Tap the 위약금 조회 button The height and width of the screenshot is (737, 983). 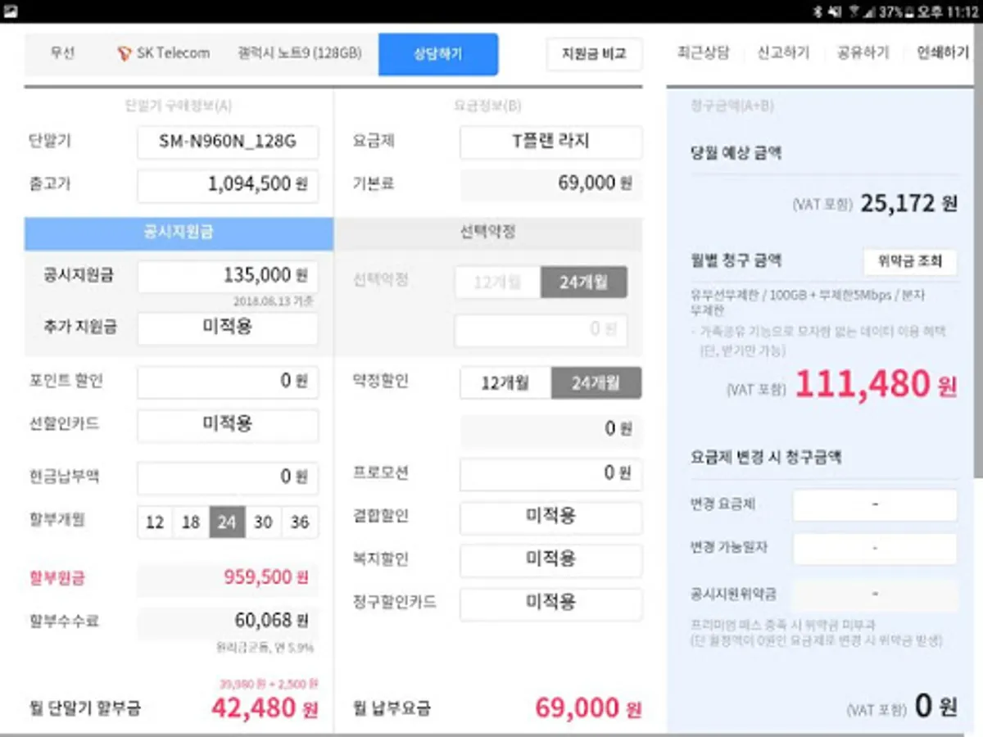910,262
